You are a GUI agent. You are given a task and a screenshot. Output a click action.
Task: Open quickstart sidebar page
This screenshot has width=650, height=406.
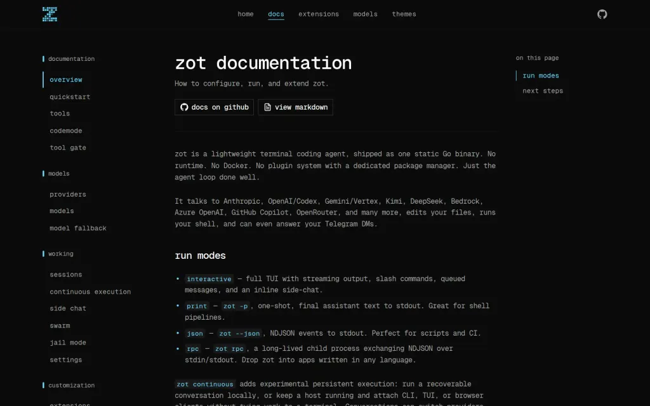(70, 97)
